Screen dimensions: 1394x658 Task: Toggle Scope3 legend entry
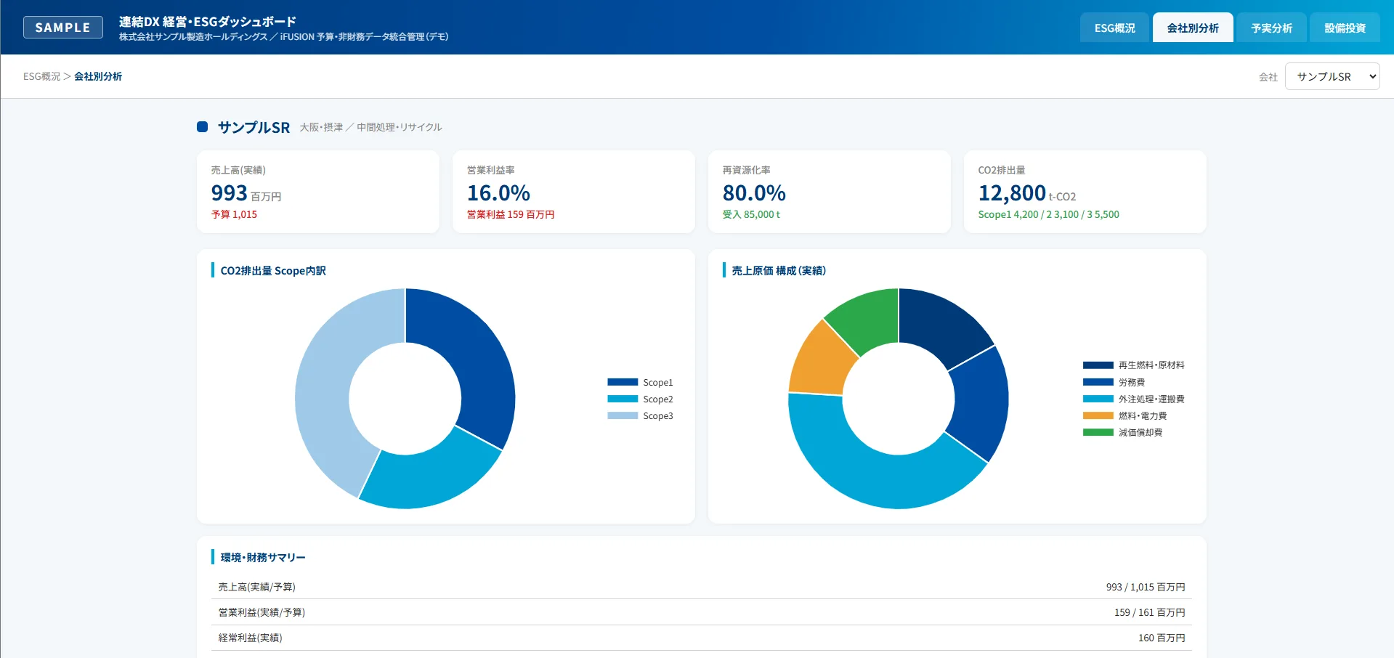640,415
